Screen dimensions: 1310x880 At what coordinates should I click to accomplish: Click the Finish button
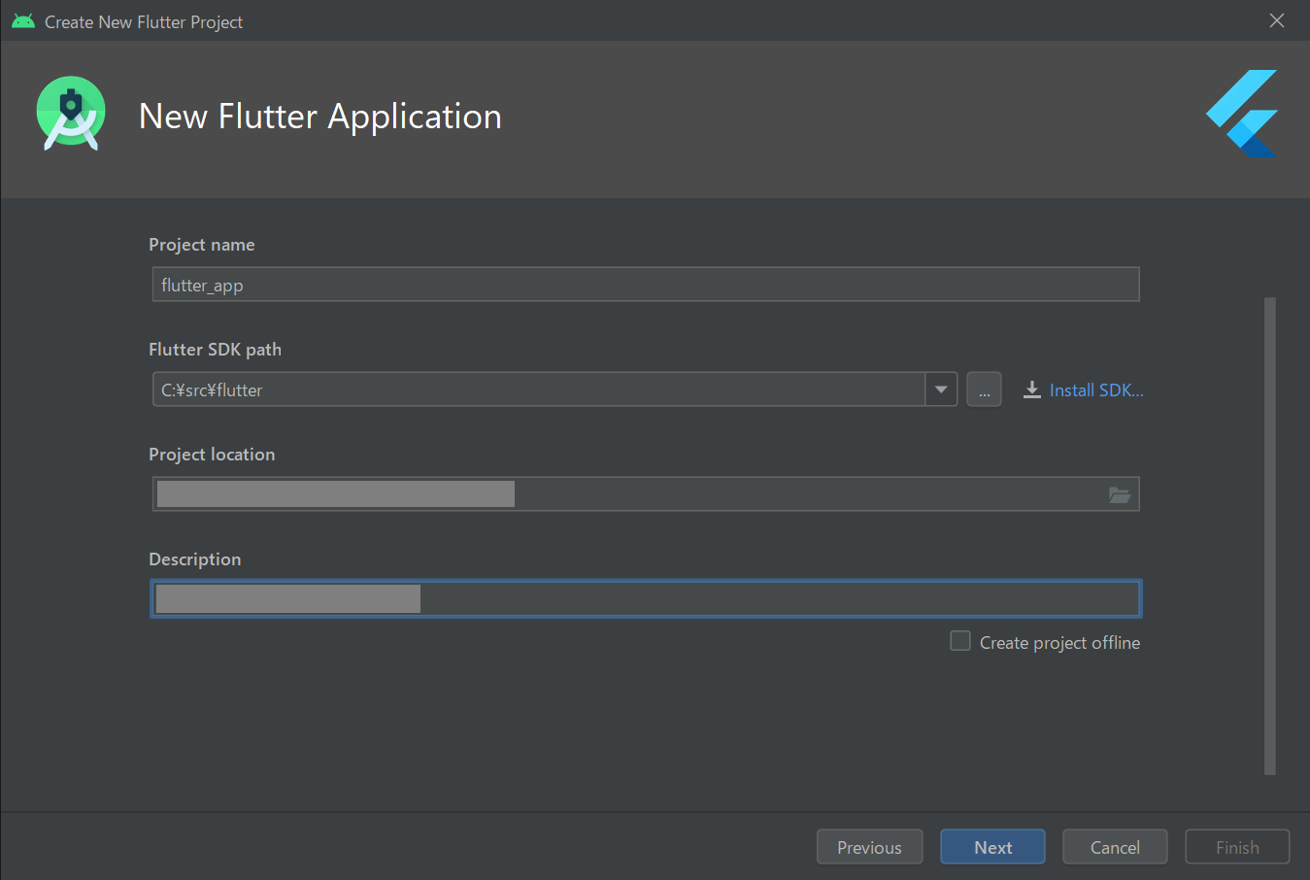coord(1237,847)
